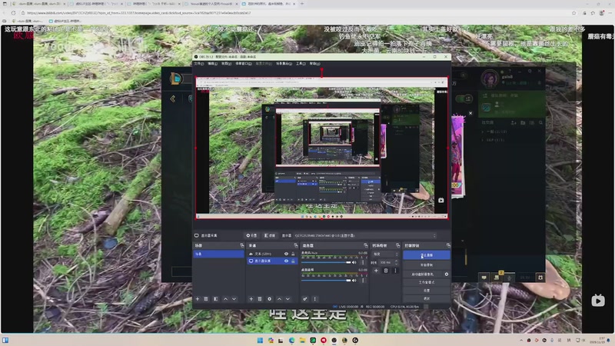Open the scene transition type dropdown
Image resolution: width=615 pixels, height=346 pixels.
point(385,254)
